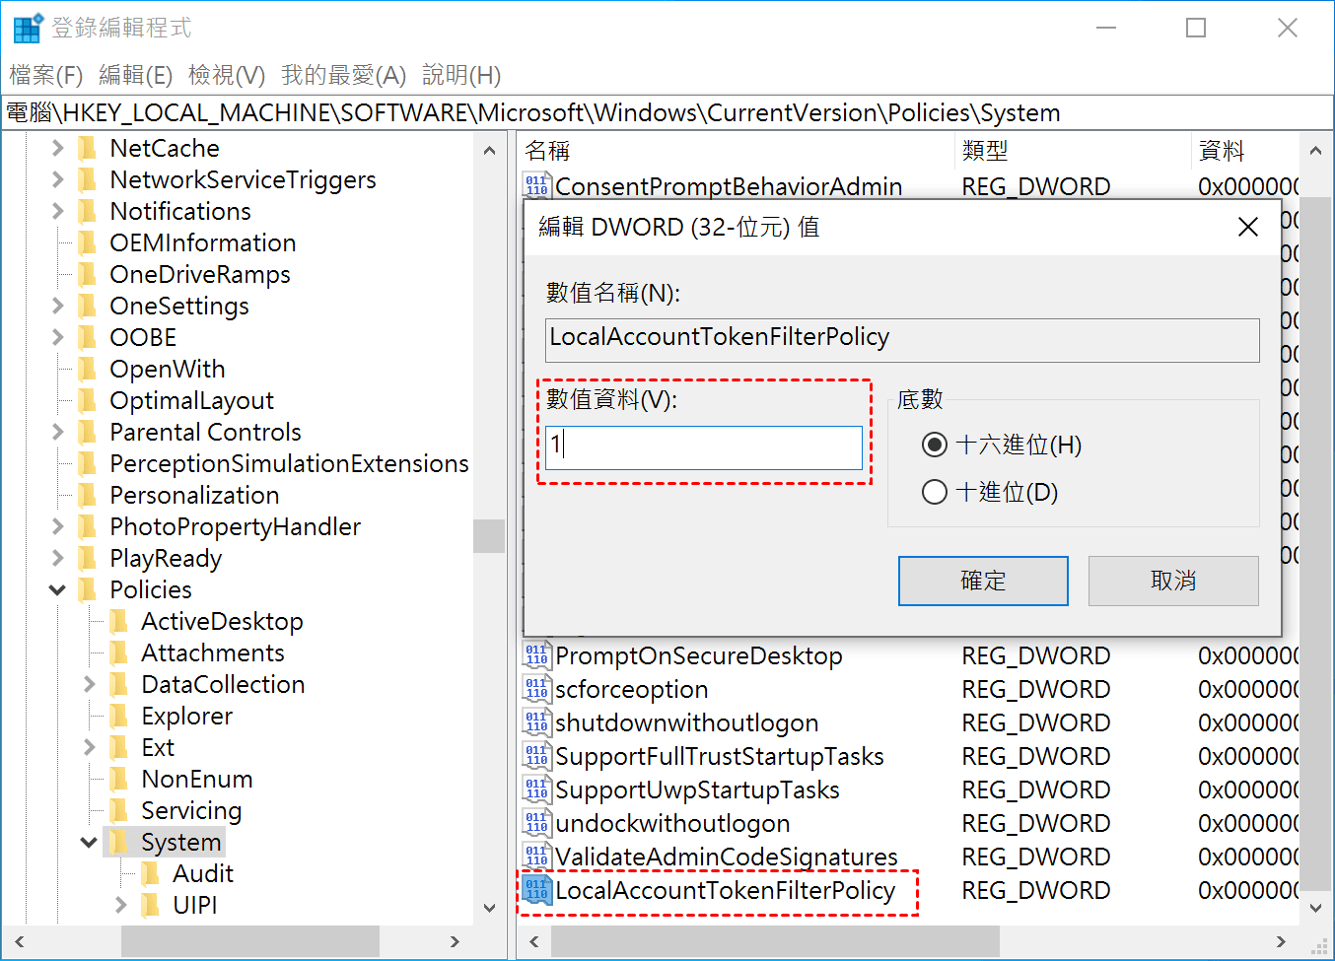Click the shutdownwithoutlogon DWORD value icon
Viewport: 1335px width, 961px height.
(536, 722)
